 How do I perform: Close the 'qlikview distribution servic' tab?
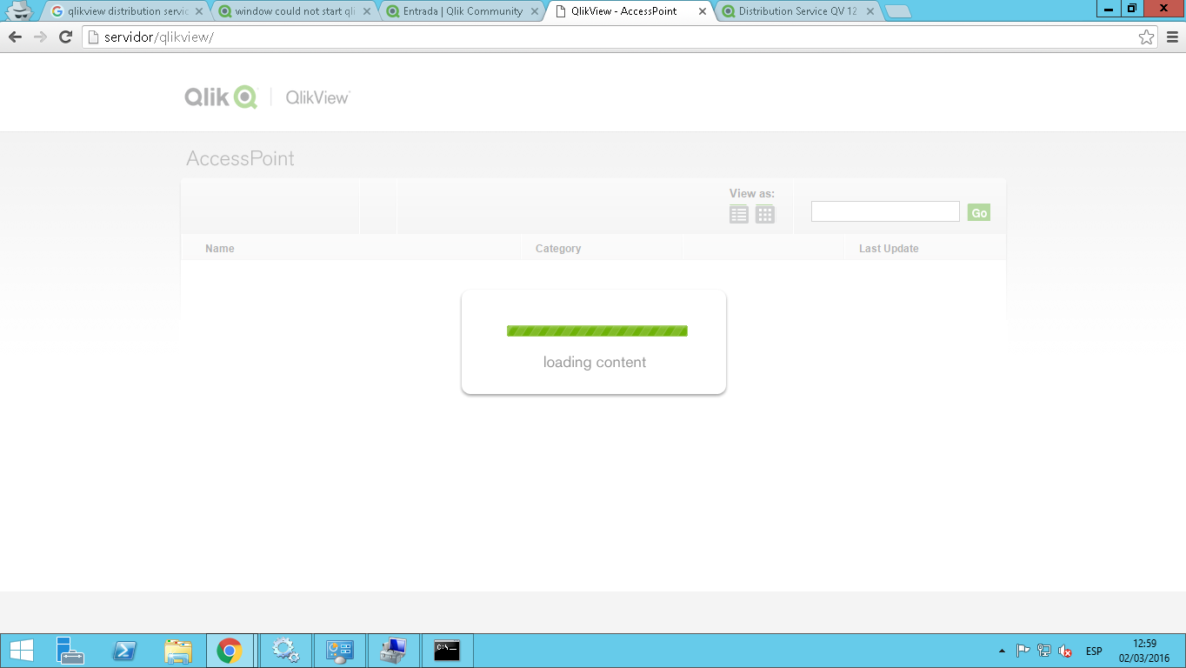199,12
